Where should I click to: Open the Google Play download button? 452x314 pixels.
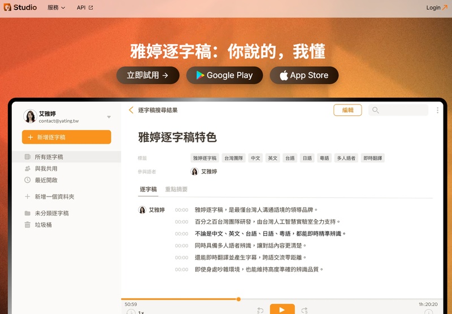[x=224, y=75]
